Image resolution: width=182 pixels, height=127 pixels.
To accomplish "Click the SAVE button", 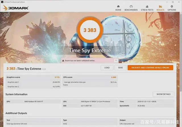I will click(x=121, y=68).
